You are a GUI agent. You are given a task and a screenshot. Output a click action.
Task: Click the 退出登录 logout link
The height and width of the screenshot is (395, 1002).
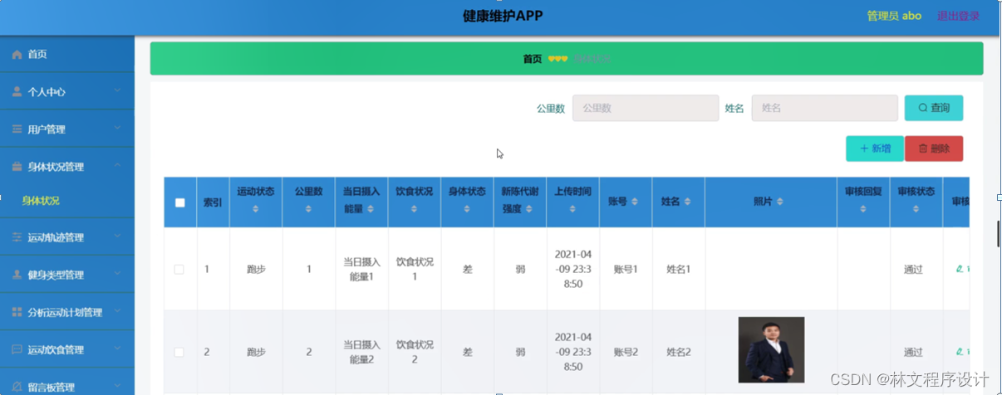pos(958,16)
